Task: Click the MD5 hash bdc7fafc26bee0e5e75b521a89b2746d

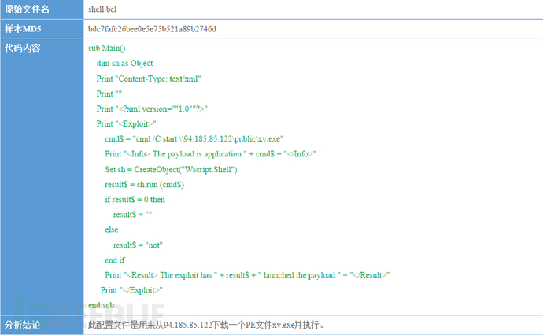Action: point(152,29)
